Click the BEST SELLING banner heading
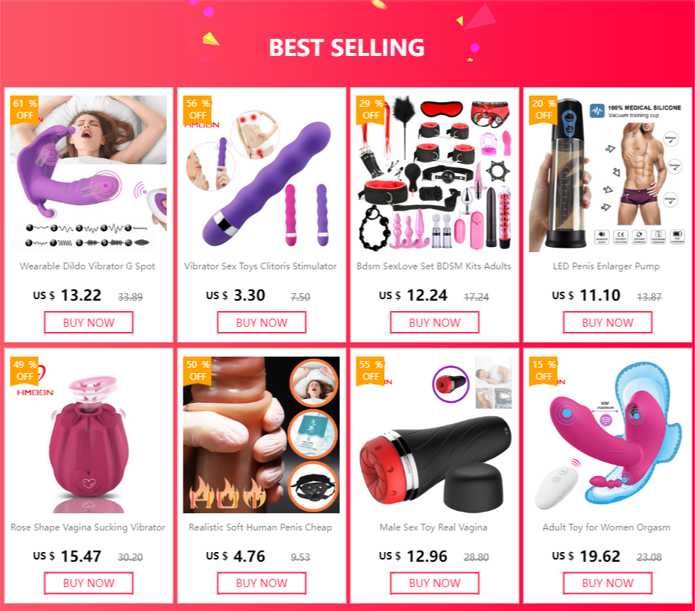Viewport: 695px width, 611px height. pyautogui.click(x=347, y=48)
